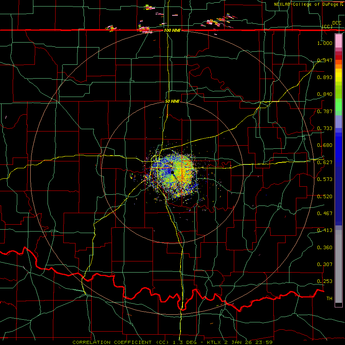Click the 0.947 value on the color scale
Image resolution: width=345 pixels, height=345 pixels.
325,60
